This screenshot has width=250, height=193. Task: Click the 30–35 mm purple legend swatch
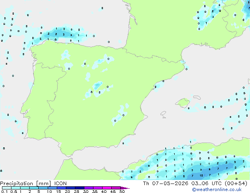tap(89, 188)
